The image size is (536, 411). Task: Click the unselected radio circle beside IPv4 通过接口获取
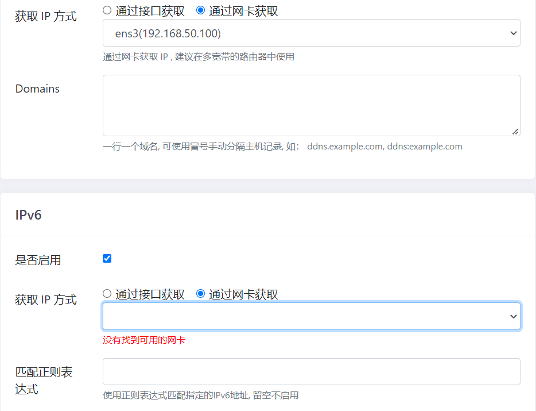click(107, 10)
